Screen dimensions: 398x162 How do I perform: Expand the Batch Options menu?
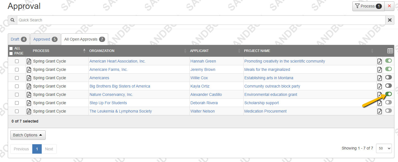[x=28, y=135]
